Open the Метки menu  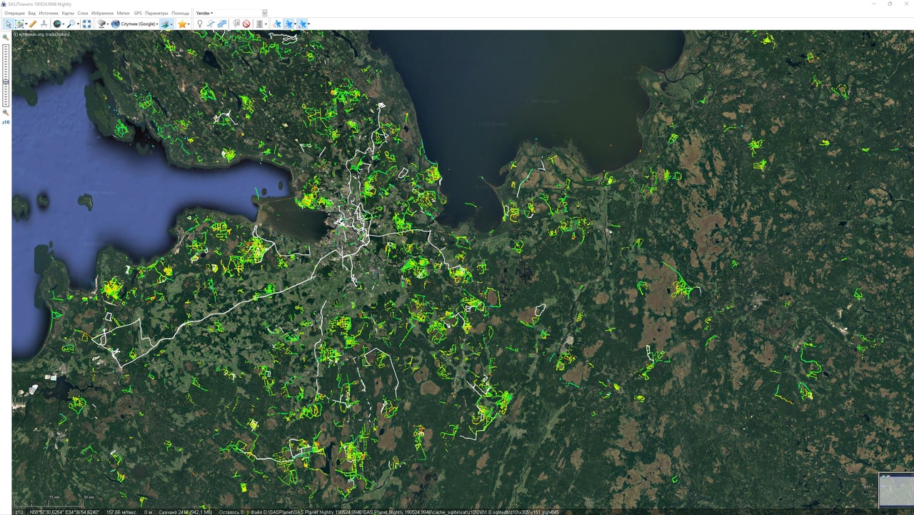coord(123,13)
